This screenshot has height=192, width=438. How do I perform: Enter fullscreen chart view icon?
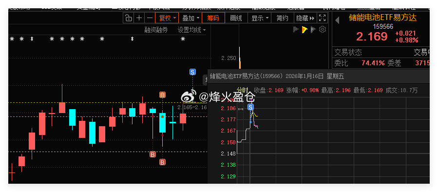click(x=322, y=18)
